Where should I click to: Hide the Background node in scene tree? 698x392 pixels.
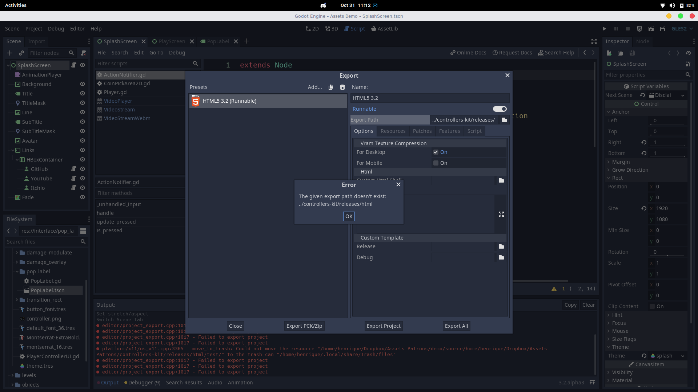[x=83, y=84]
